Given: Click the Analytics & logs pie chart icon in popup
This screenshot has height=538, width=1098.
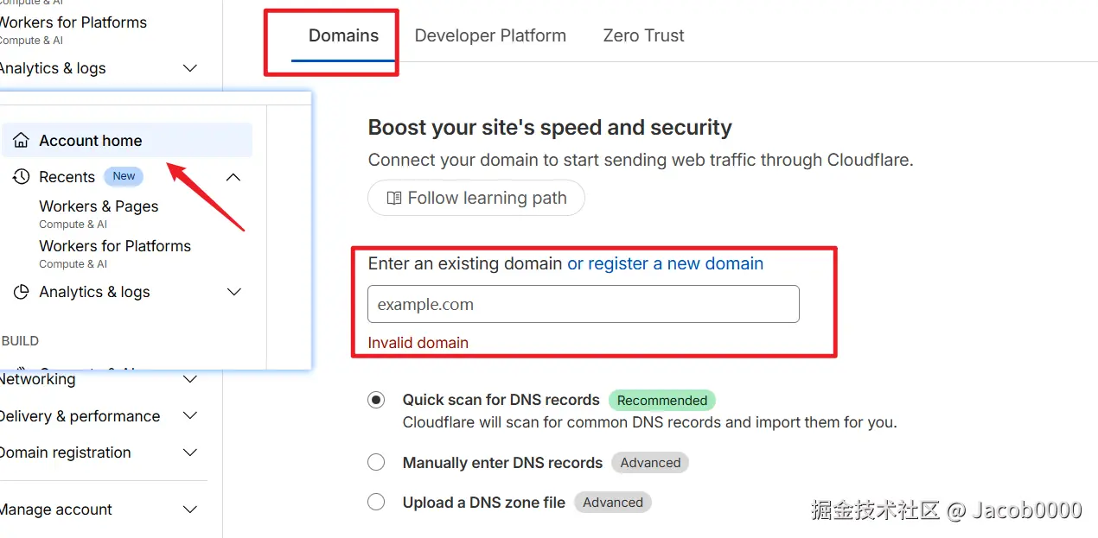Looking at the screenshot, I should pos(22,292).
